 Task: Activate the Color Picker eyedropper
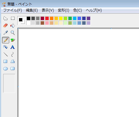point(5,33)
